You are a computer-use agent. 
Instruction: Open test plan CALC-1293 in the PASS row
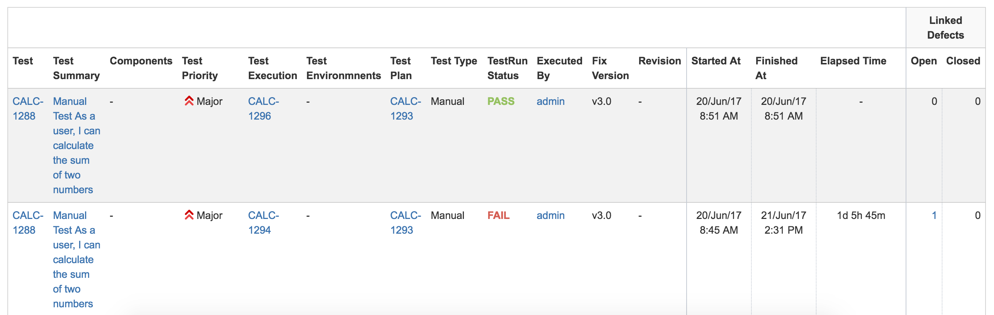pyautogui.click(x=406, y=109)
